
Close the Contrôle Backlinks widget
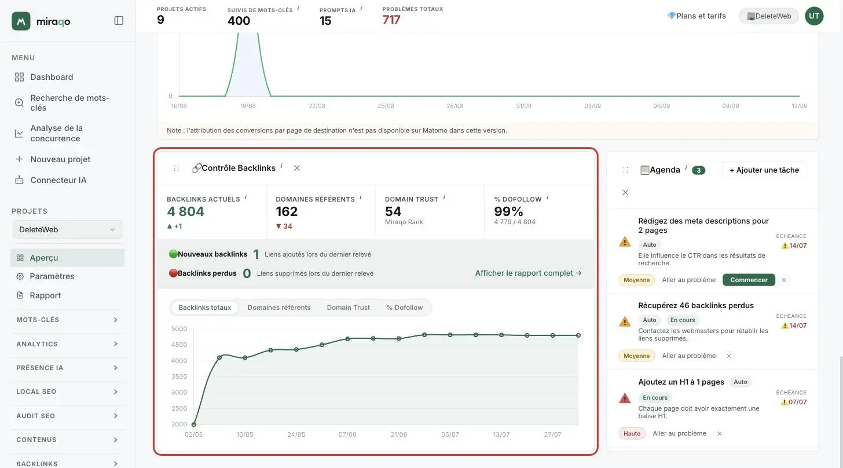tap(297, 168)
